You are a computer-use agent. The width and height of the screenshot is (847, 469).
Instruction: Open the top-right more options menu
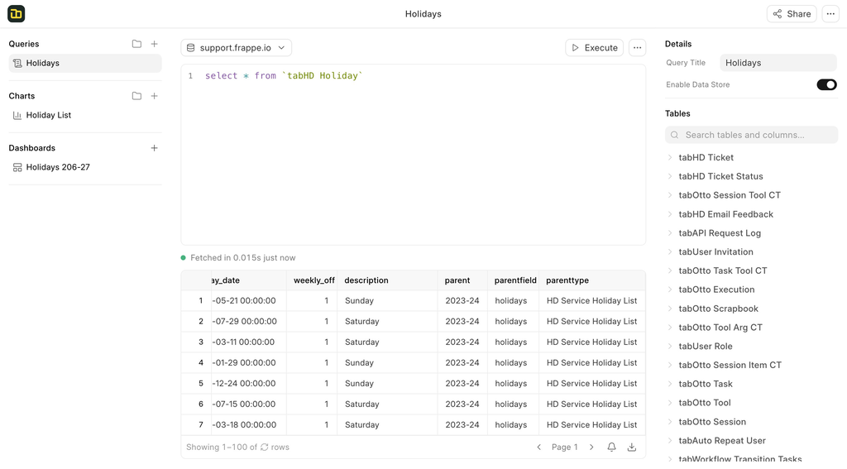point(830,14)
